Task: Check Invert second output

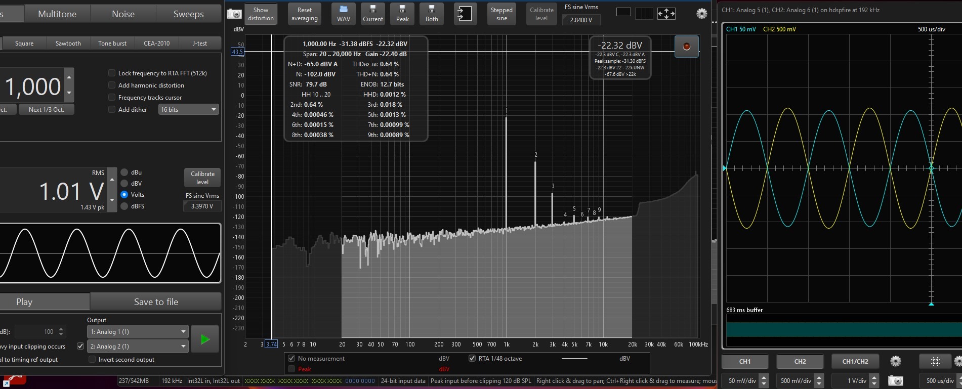Action: pyautogui.click(x=92, y=359)
